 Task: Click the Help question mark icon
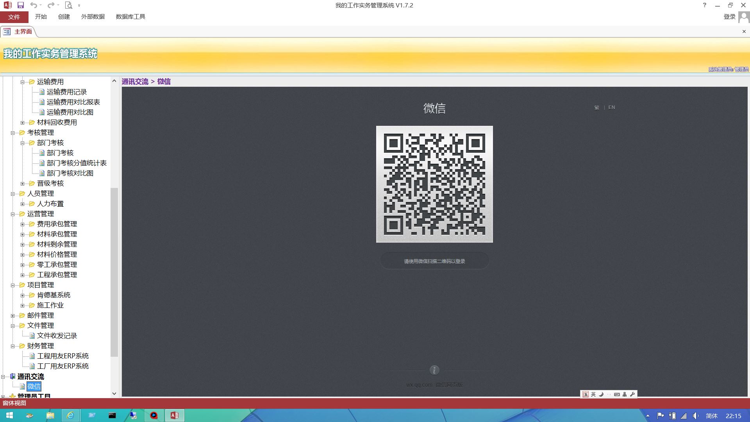pos(705,5)
